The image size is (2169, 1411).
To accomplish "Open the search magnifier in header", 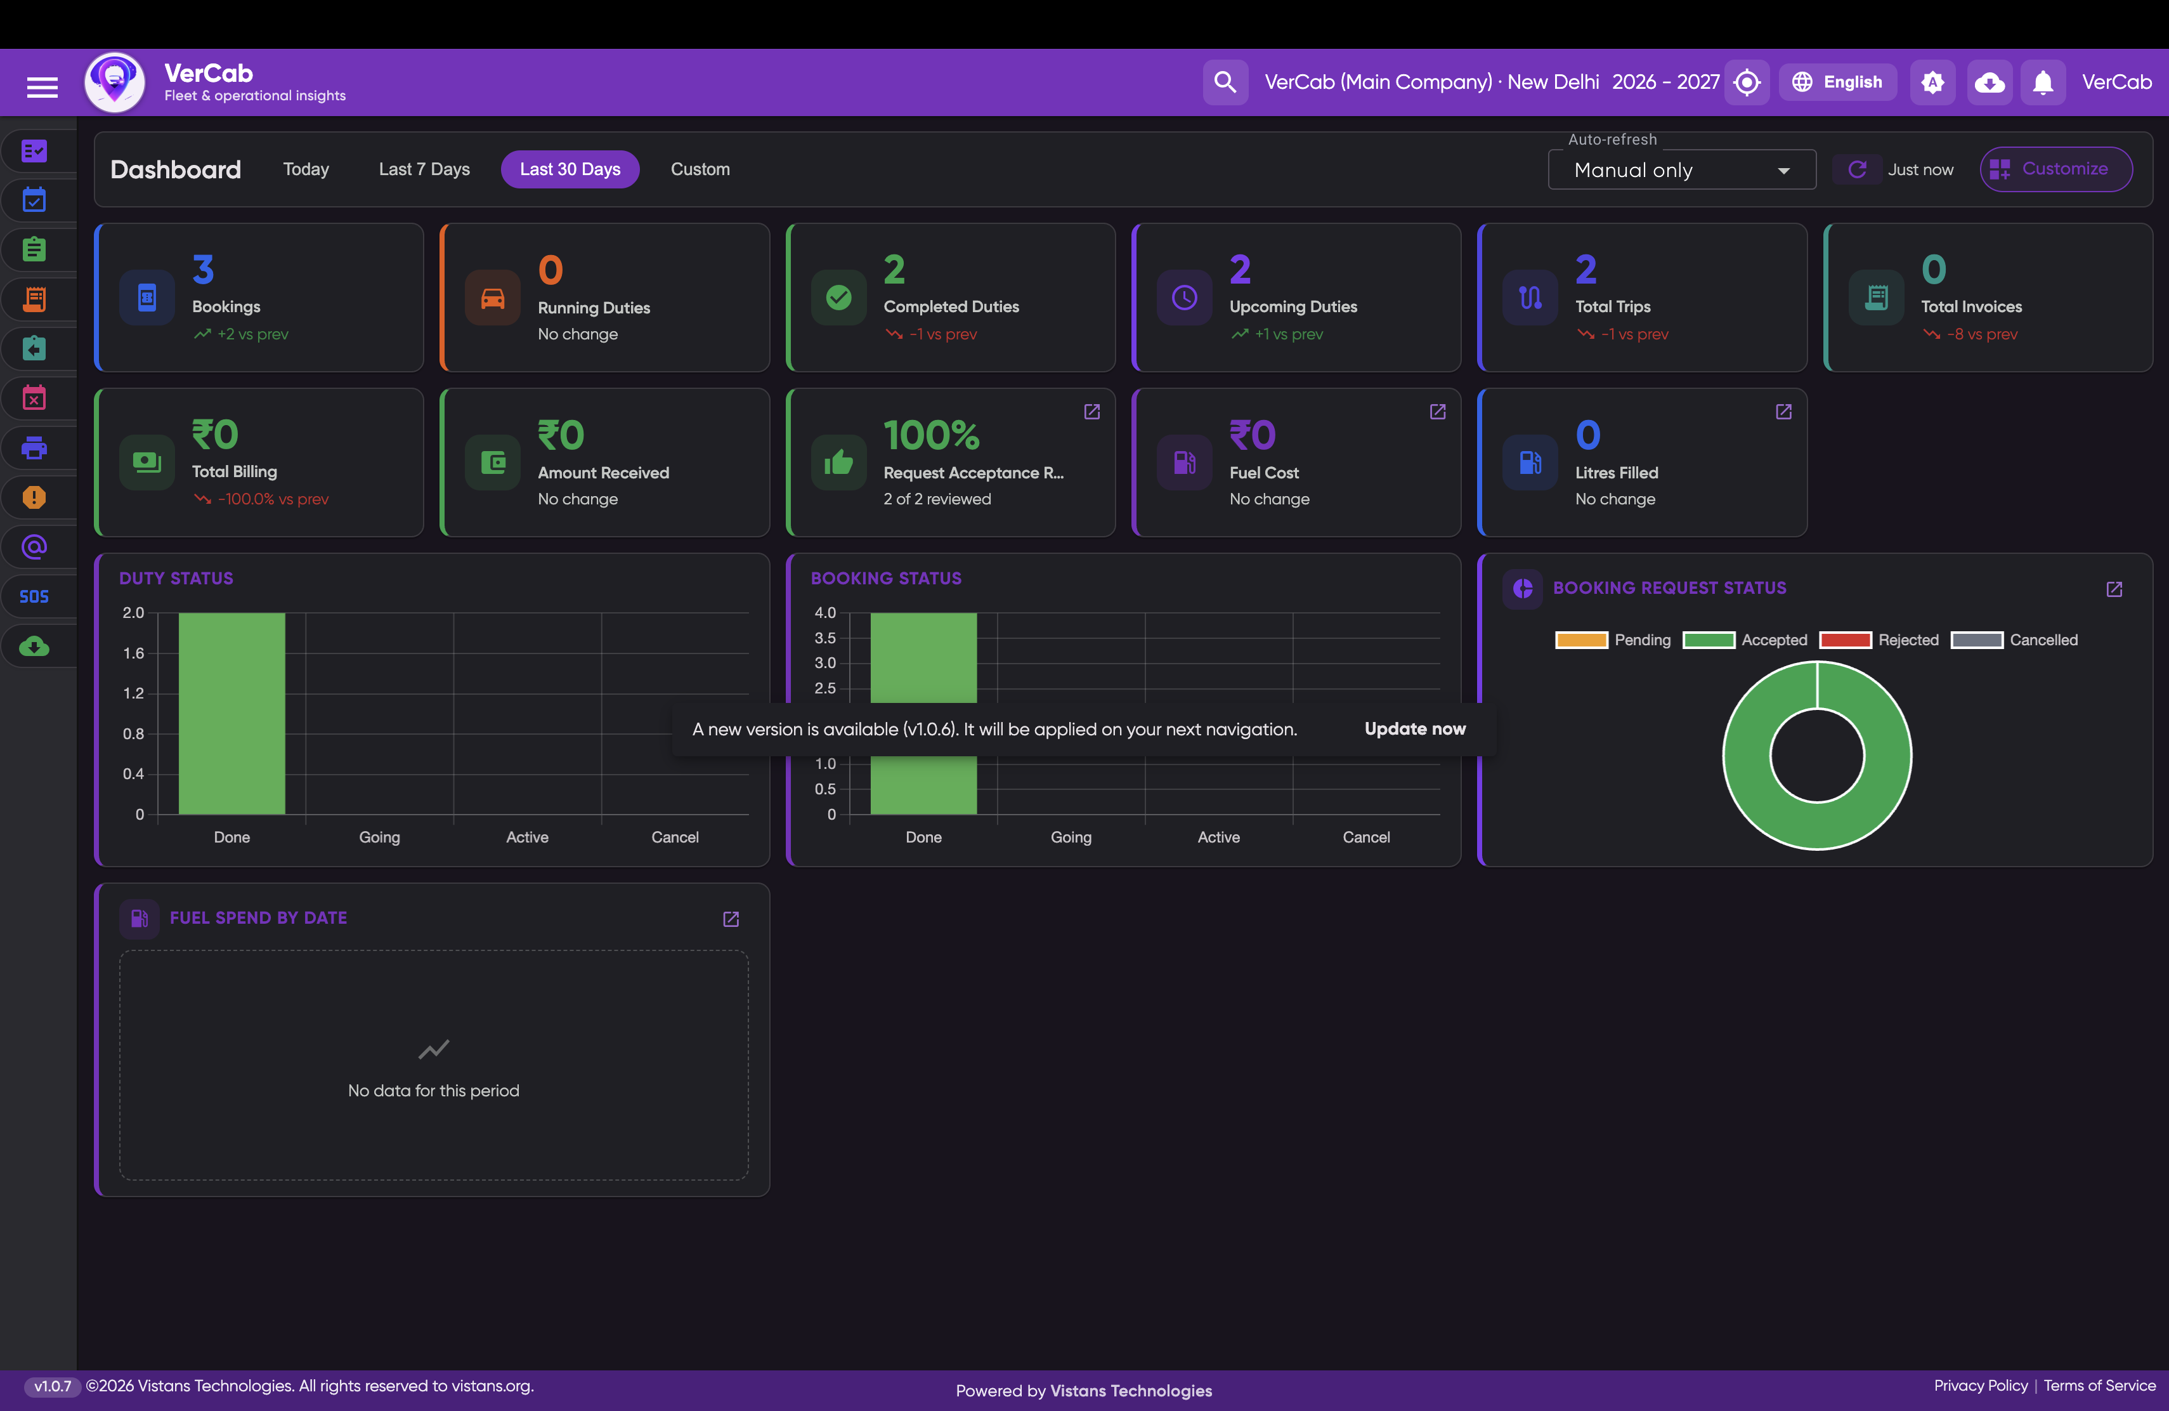I will click(x=1225, y=82).
